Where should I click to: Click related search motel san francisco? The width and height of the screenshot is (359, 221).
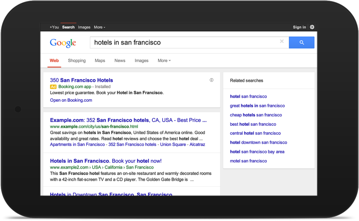(248, 161)
